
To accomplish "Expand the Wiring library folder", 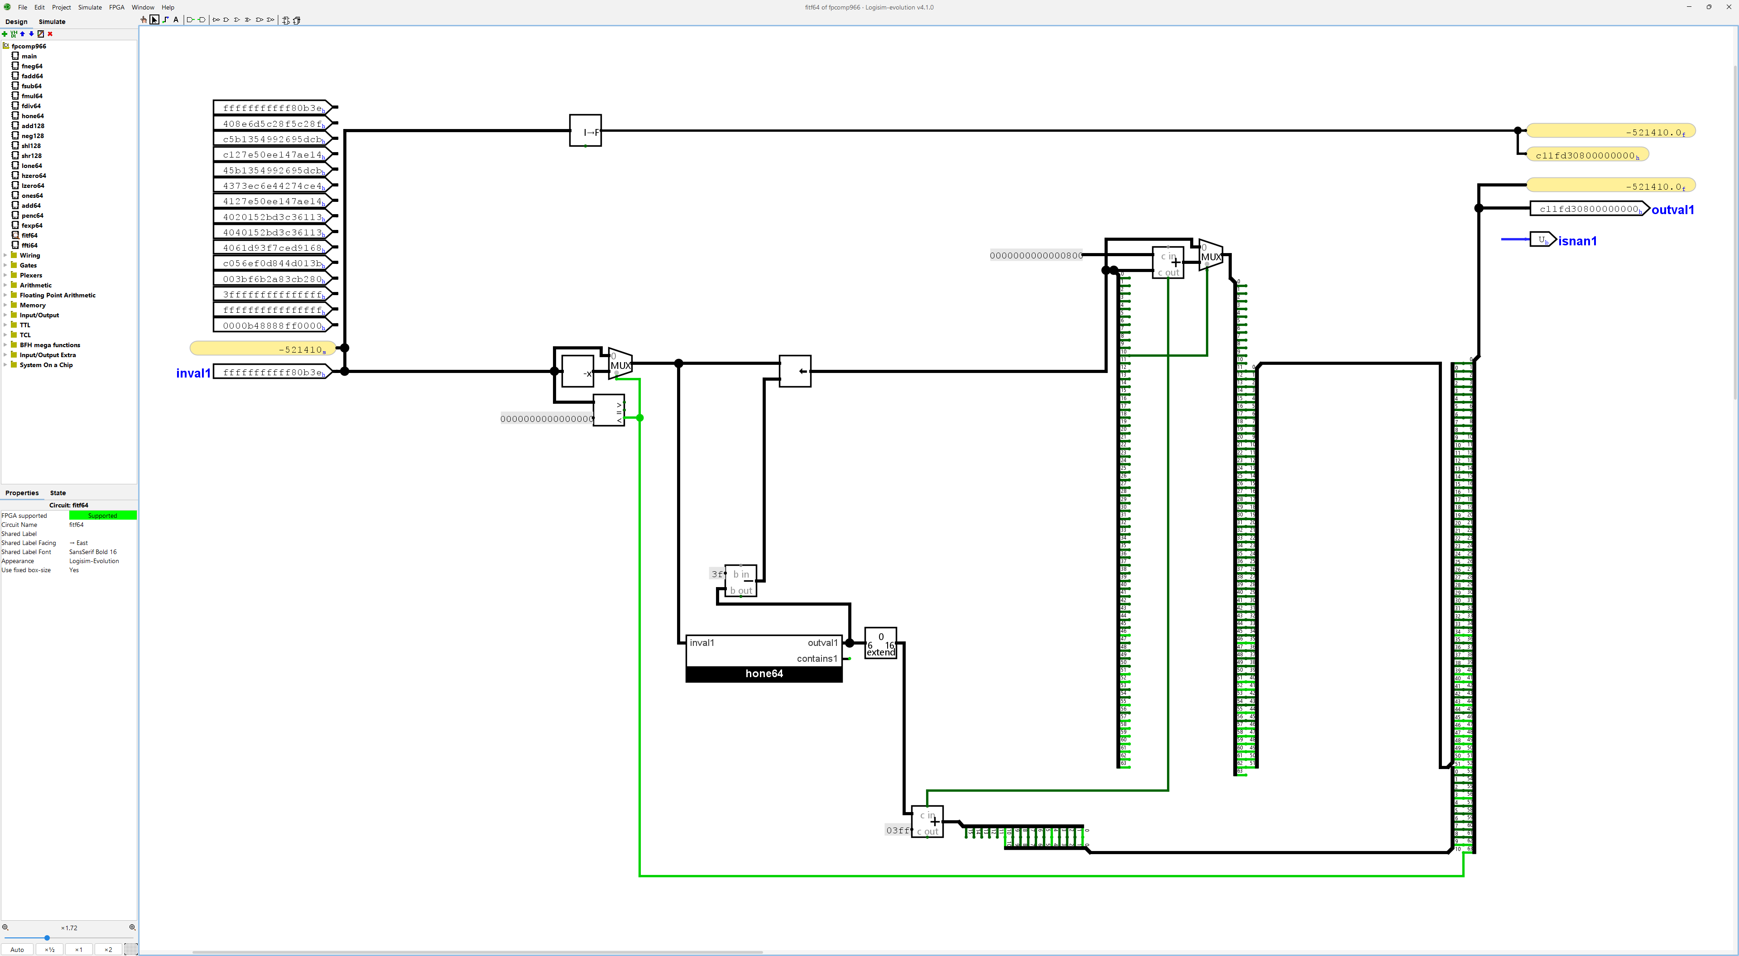I will coord(5,255).
